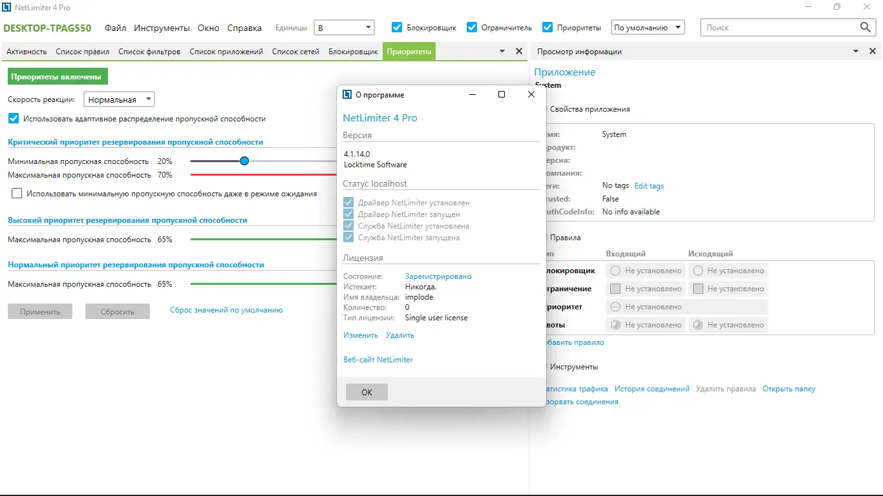
Task: Click the Применить button
Action: click(40, 311)
